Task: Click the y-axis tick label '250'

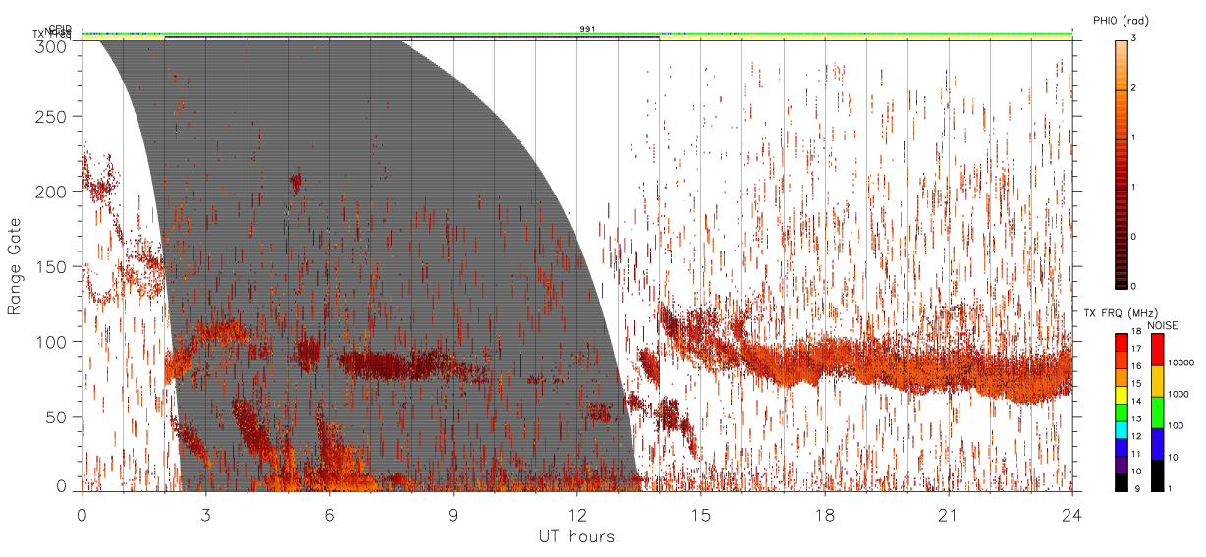Action: 52,117
